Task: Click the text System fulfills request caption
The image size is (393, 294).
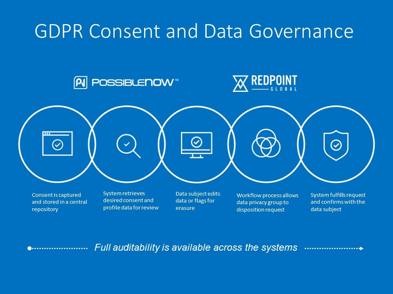Action: pos(338,201)
